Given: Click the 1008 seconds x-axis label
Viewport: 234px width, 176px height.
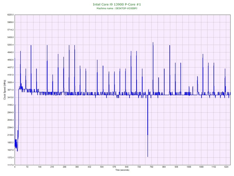Looking at the screenshot, I should click(189, 167).
